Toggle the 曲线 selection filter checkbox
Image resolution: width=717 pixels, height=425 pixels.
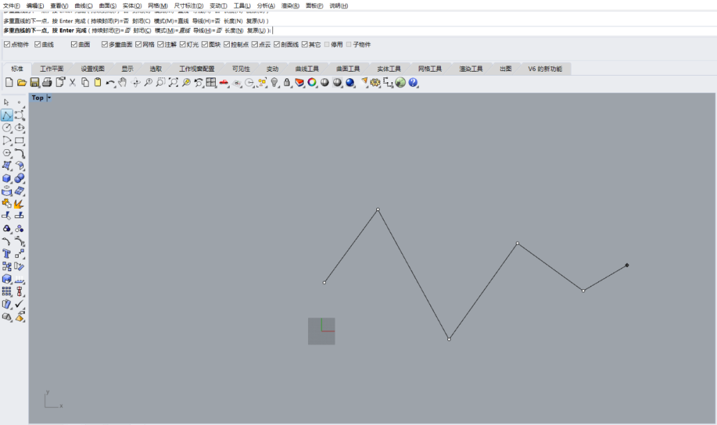(x=38, y=44)
